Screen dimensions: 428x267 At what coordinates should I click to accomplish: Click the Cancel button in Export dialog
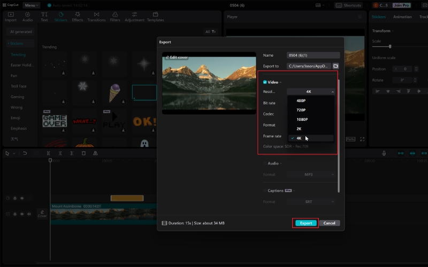pyautogui.click(x=330, y=223)
